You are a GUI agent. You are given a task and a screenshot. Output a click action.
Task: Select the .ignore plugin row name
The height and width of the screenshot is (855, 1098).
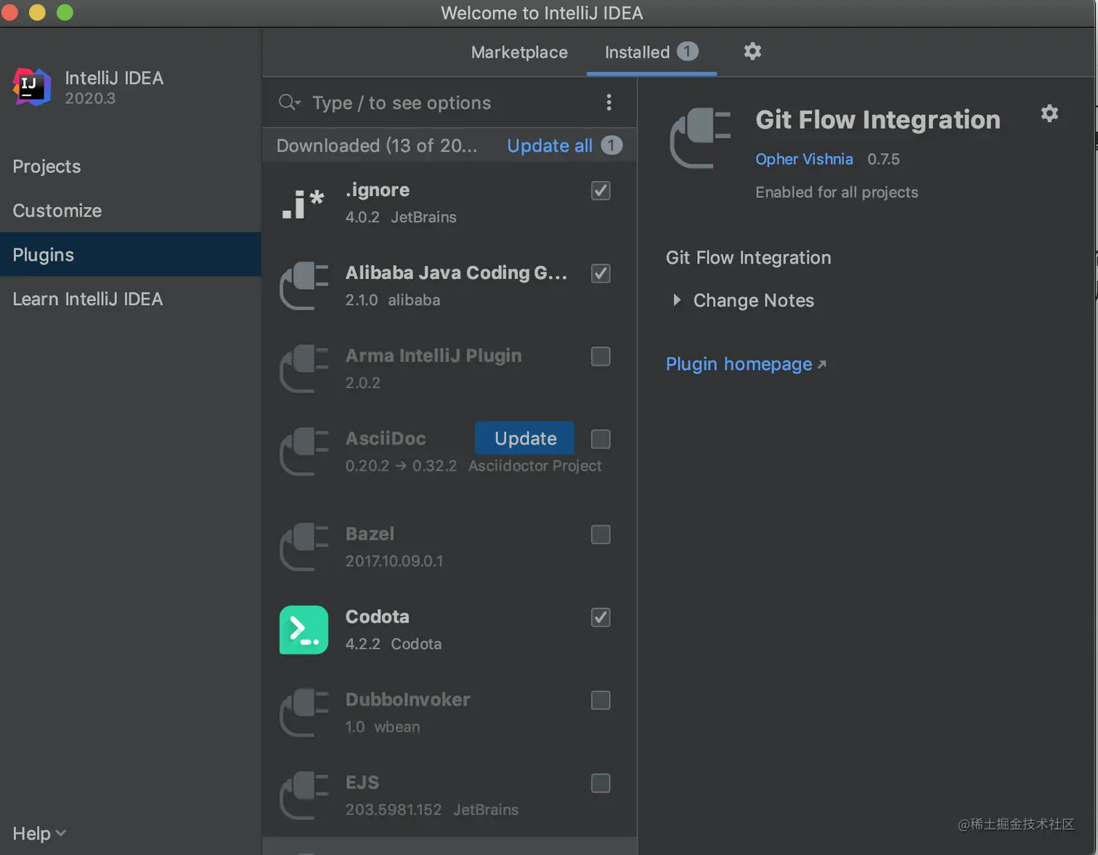[378, 190]
